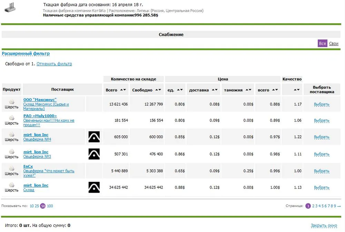Go to next page using arrow after 9

[x=339, y=206]
